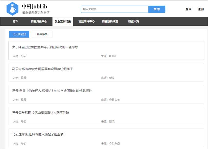
Task: Click the 来源: IT168 source text
Action: [109, 56]
